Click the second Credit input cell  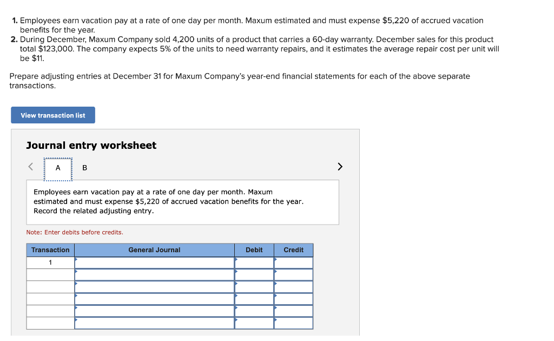point(293,274)
